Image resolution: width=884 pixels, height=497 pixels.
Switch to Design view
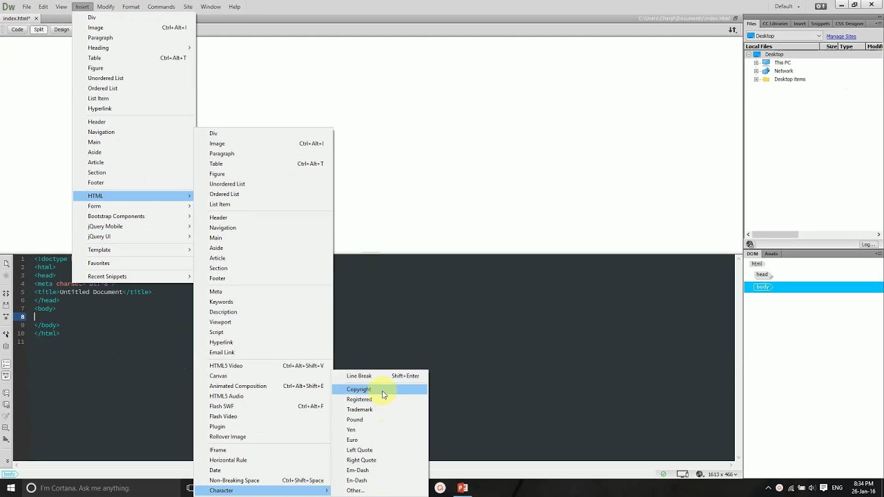61,29
